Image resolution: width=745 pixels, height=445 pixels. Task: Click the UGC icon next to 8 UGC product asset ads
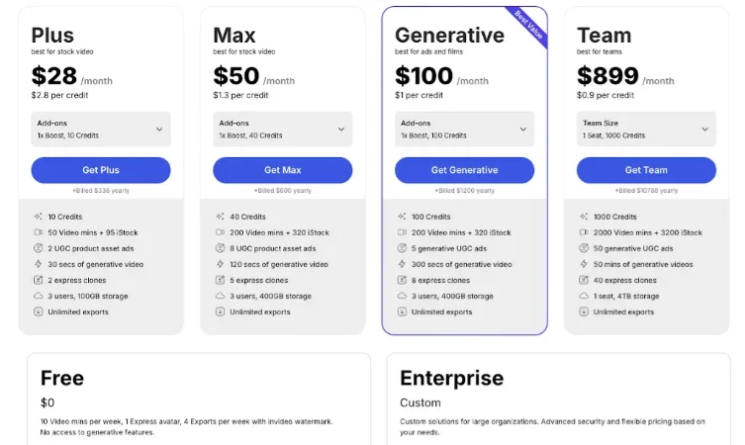pyautogui.click(x=220, y=248)
